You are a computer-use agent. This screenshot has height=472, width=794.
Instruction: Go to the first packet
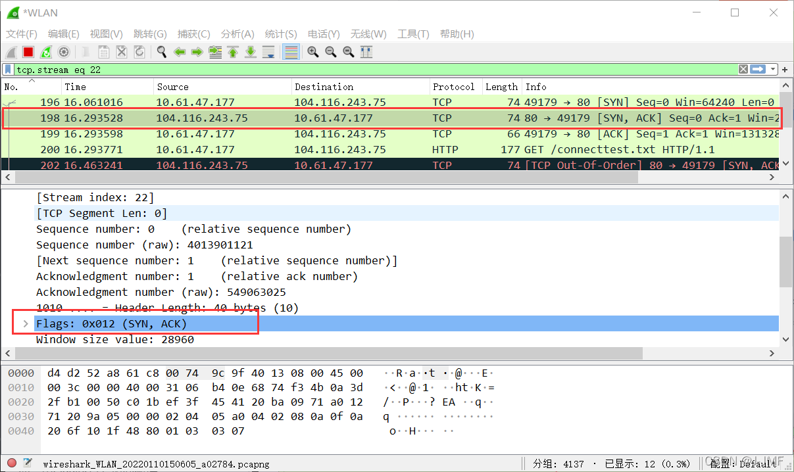pyautogui.click(x=233, y=52)
